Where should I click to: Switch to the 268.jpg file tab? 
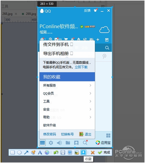point(7,14)
